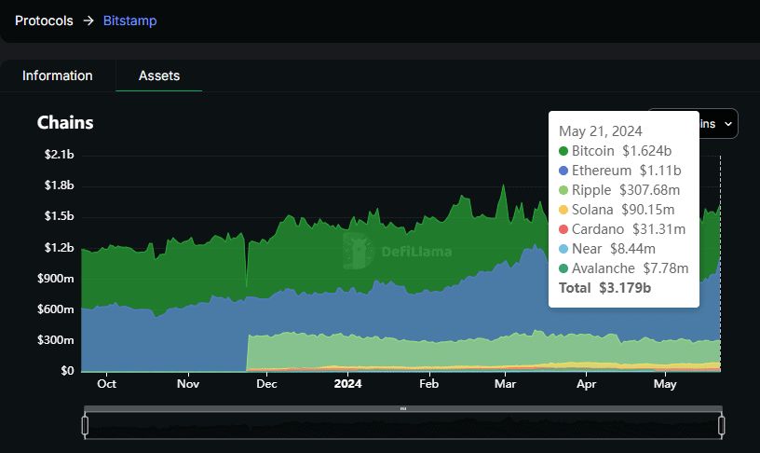Switch to the Information tab
Viewport: 760px width, 453px height.
point(58,75)
